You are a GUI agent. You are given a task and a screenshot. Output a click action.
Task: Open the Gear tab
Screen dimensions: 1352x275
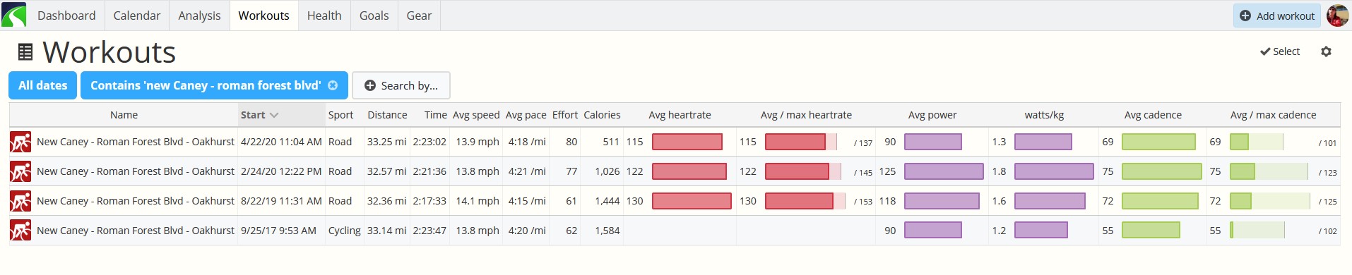(x=419, y=16)
